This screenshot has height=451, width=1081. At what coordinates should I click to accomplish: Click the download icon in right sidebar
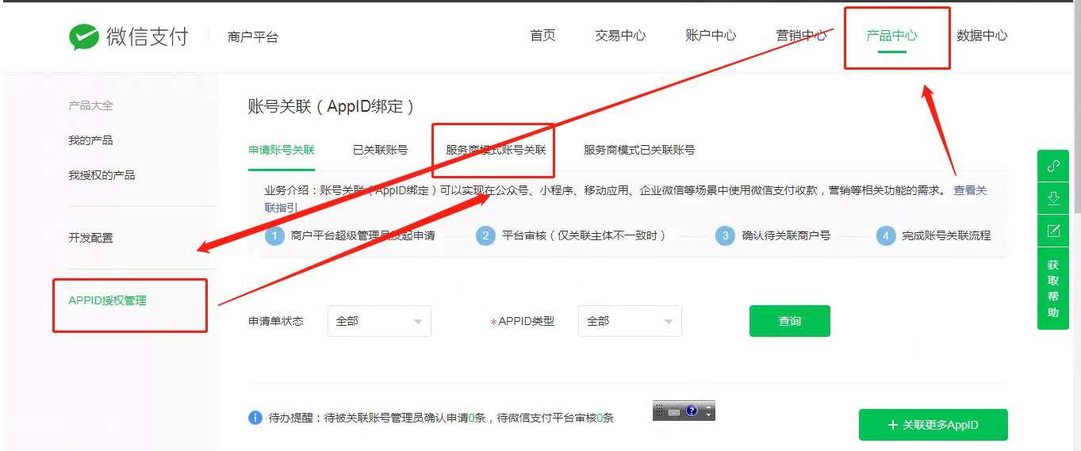(1053, 198)
